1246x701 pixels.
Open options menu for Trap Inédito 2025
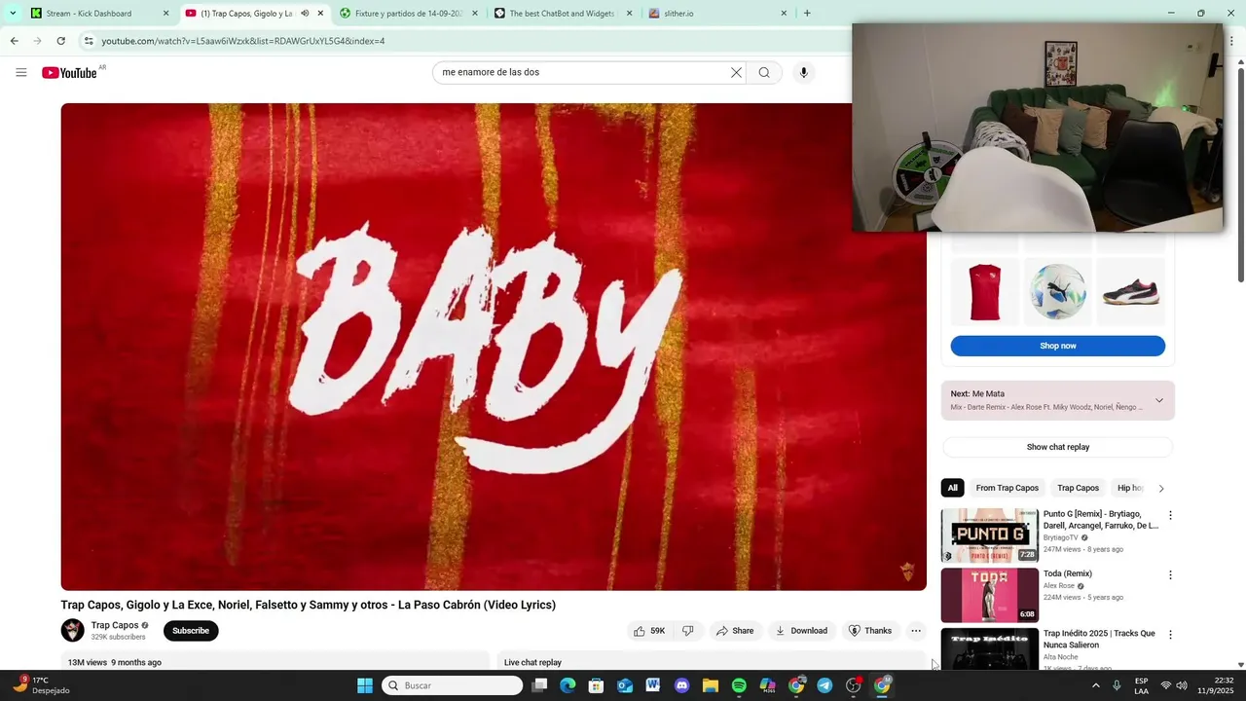click(1170, 635)
